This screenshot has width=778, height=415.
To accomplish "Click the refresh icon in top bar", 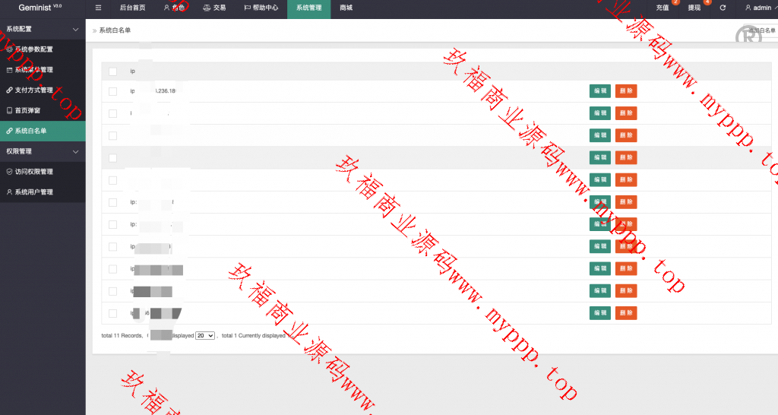I will coord(723,8).
